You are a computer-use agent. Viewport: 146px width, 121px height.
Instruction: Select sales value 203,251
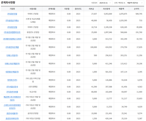(124, 55)
